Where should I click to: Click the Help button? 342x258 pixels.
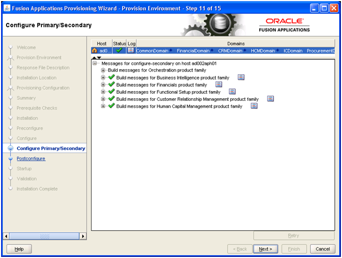(19, 249)
